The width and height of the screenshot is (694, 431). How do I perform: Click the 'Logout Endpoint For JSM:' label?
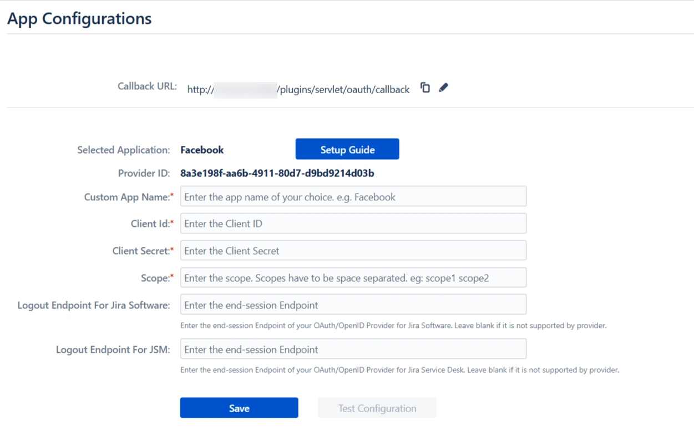click(x=113, y=350)
